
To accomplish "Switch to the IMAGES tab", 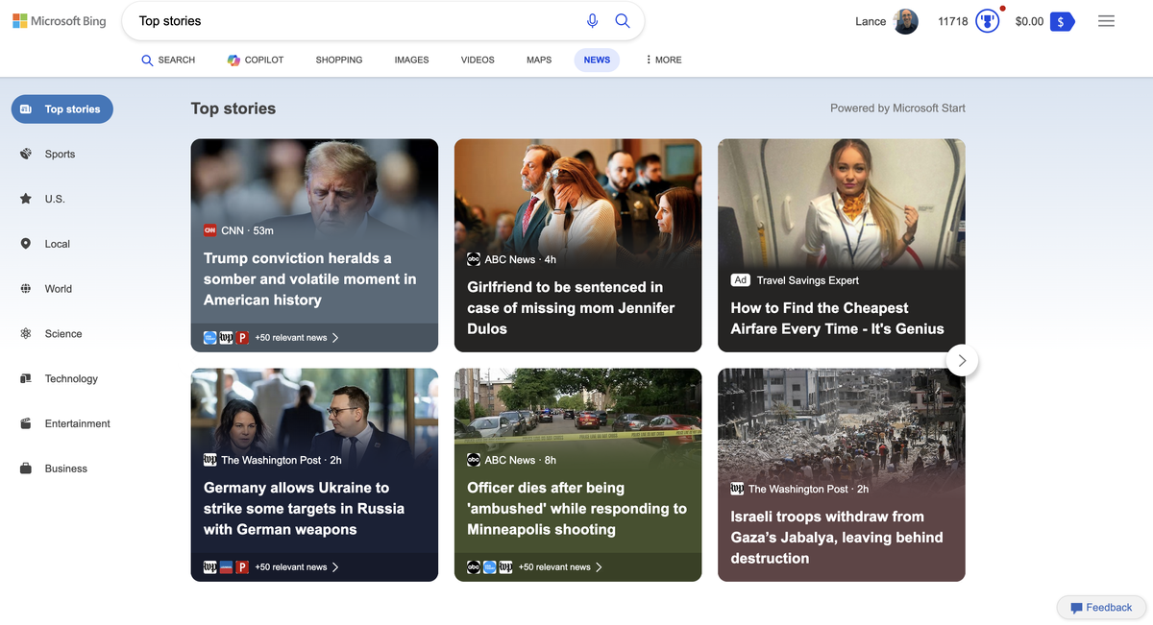I will coord(411,60).
